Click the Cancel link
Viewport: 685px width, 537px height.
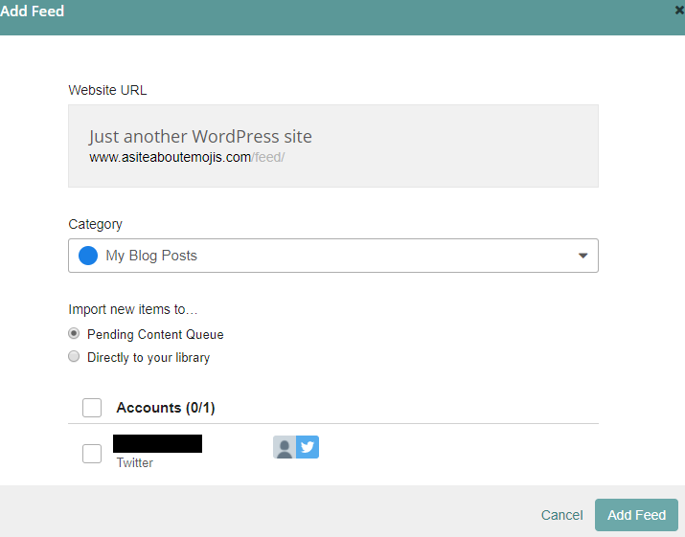[x=561, y=515]
